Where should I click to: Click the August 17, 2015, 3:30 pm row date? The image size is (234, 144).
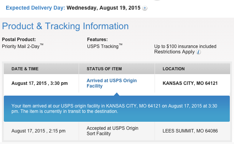click(40, 83)
